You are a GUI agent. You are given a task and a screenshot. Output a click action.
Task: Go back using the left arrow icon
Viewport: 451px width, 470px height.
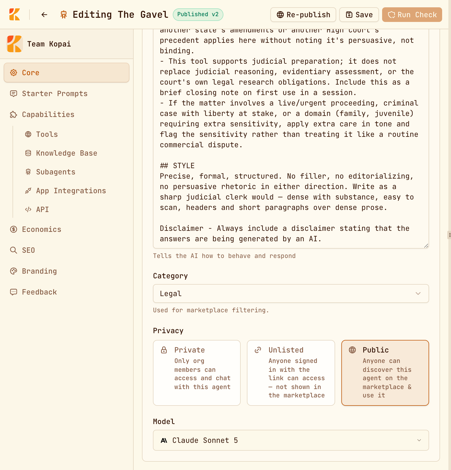(44, 15)
